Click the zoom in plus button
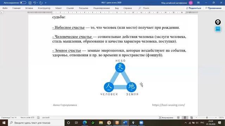This screenshot has width=225, height=126. (x=216, y=118)
